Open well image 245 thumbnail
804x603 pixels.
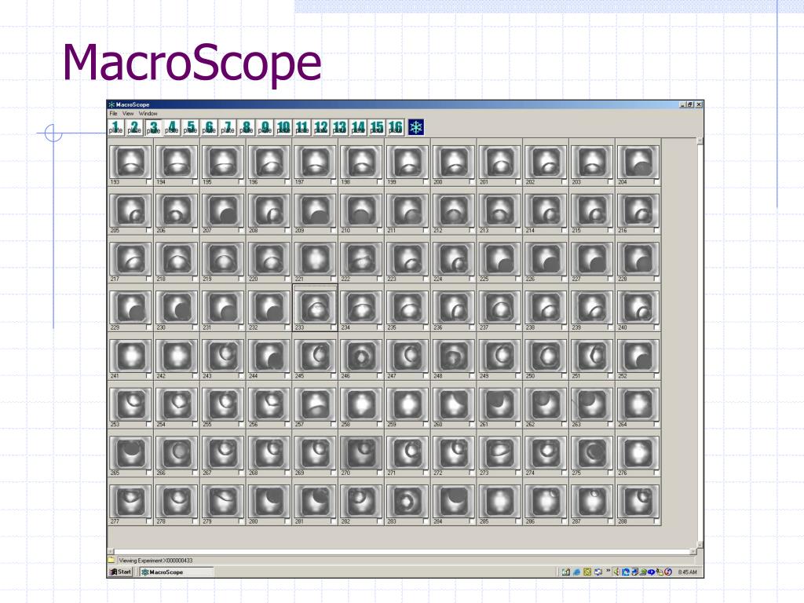(x=315, y=356)
